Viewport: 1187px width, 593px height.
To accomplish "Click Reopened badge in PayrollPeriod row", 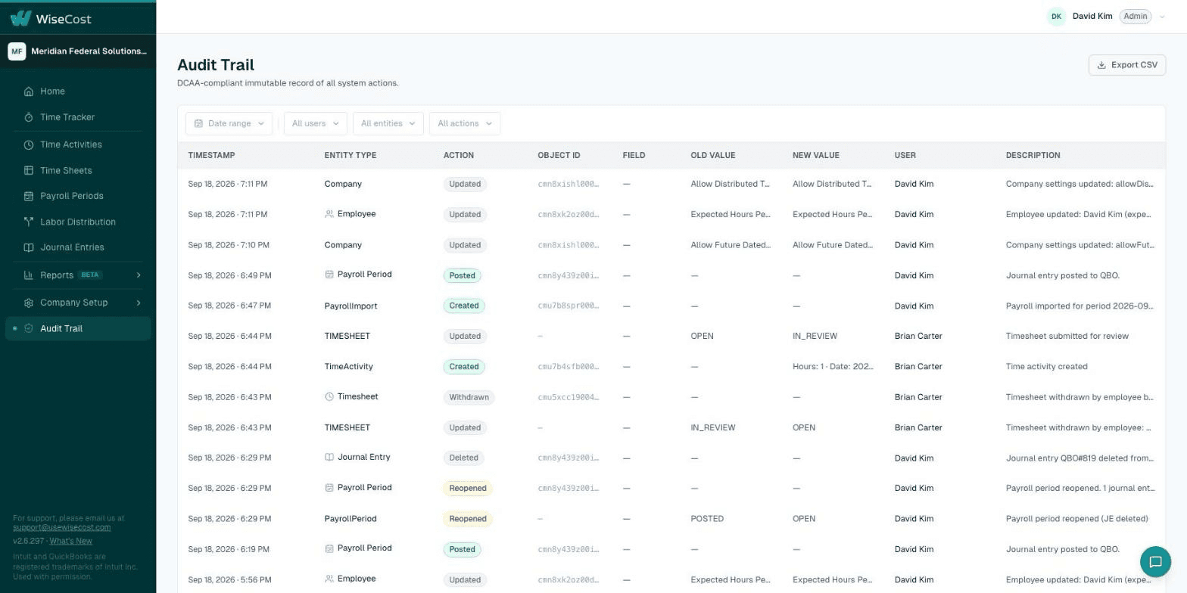I will click(468, 519).
